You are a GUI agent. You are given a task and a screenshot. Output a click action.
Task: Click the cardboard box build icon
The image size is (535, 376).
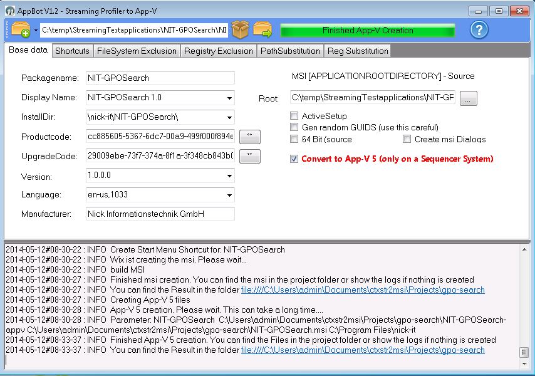240,29
